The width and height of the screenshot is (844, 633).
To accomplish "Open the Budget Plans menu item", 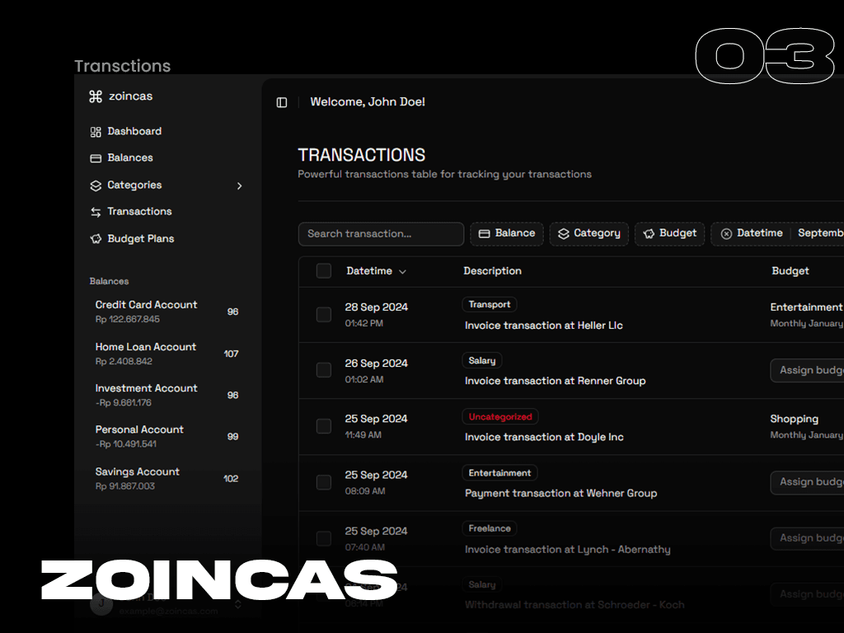I will pyautogui.click(x=140, y=239).
